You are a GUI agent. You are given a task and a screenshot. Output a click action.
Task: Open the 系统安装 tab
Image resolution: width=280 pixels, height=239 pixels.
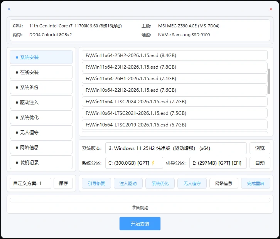(41, 57)
